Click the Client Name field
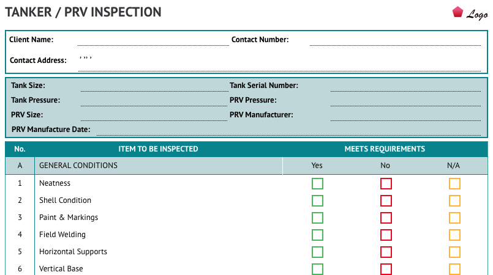The width and height of the screenshot is (493, 275). coord(154,40)
